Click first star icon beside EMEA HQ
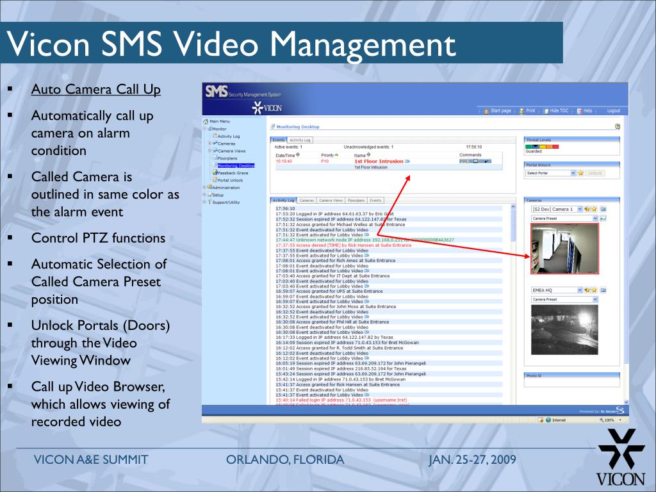The width and height of the screenshot is (656, 492). [x=587, y=290]
